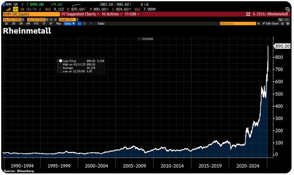Screen dimensions: 294x175
Task: Edit the end date 02/17/2025 field
Action: pyautogui.click(x=36, y=19)
